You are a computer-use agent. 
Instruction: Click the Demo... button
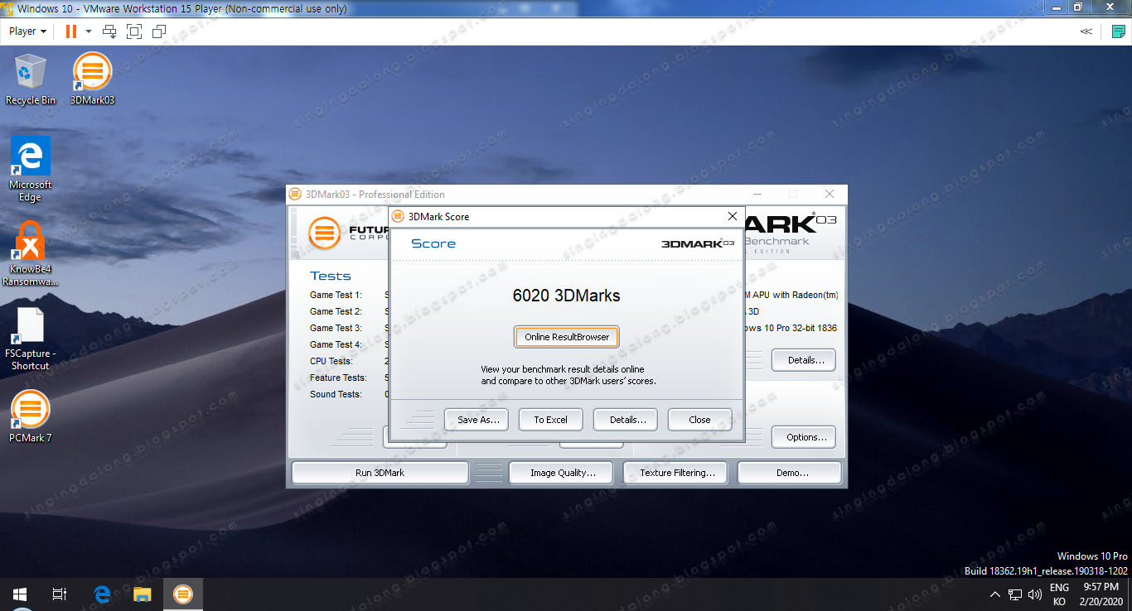tap(790, 473)
